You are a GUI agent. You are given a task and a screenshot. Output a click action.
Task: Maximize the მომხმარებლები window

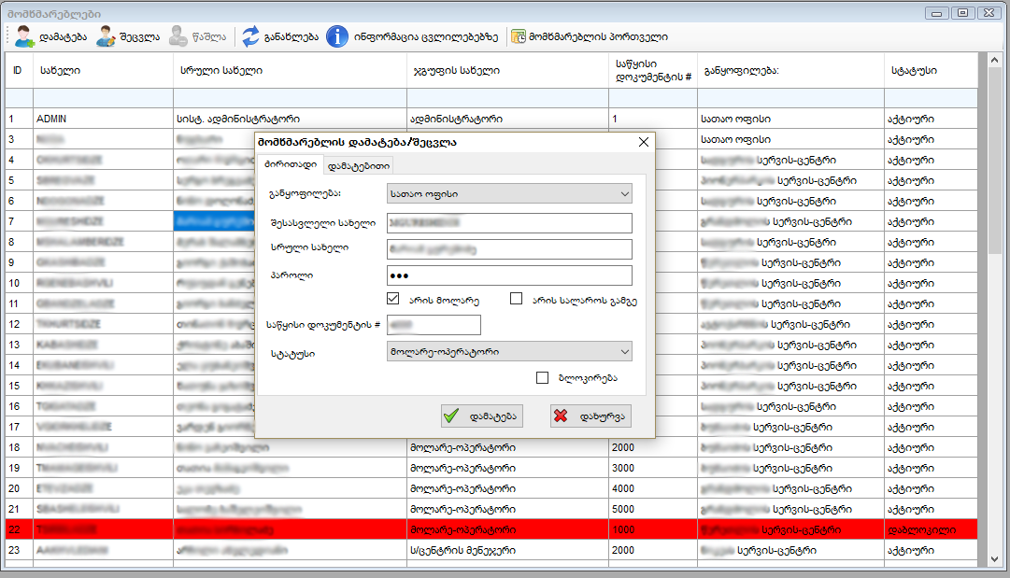pyautogui.click(x=962, y=12)
